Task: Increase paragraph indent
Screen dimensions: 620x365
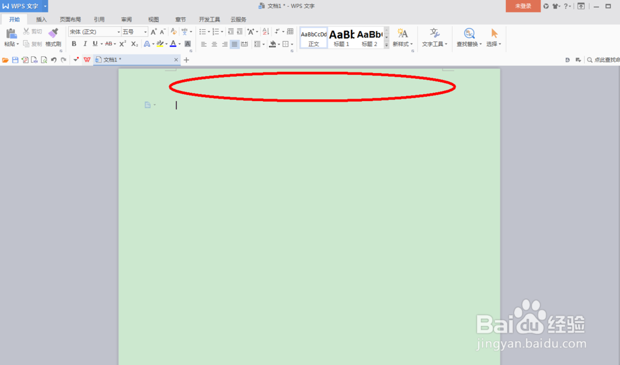Action: click(239, 32)
